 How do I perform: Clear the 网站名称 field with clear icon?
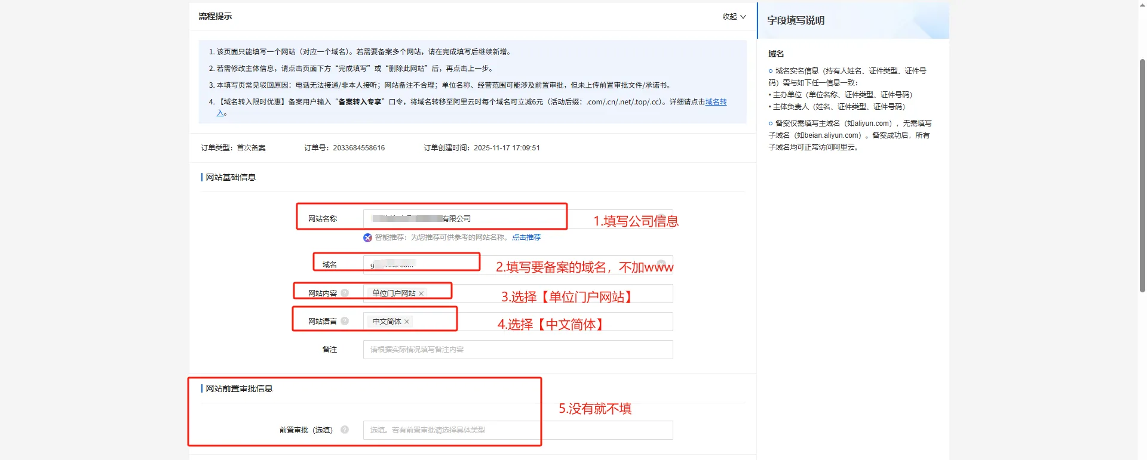(661, 218)
